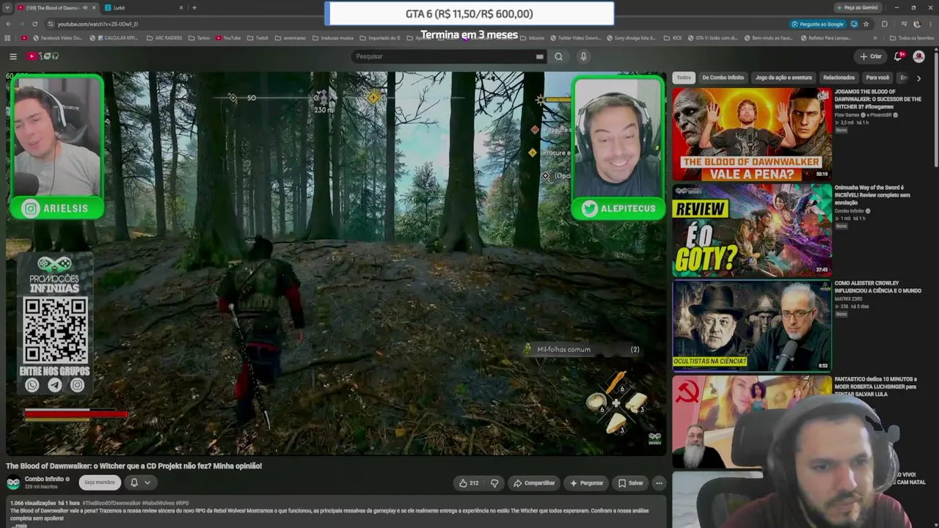939x528 pixels.
Task: Open the YouTube bookmark
Action: point(228,38)
